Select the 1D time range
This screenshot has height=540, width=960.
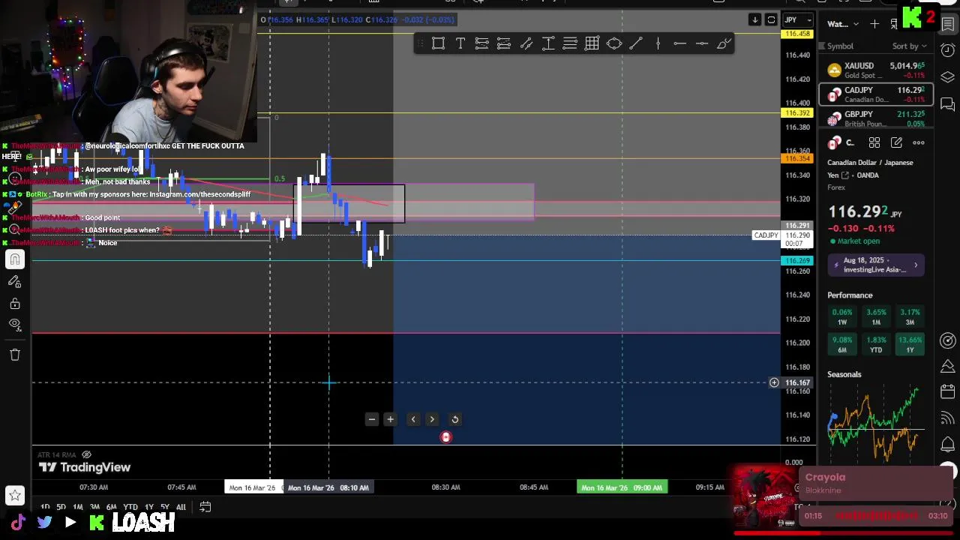pos(45,507)
